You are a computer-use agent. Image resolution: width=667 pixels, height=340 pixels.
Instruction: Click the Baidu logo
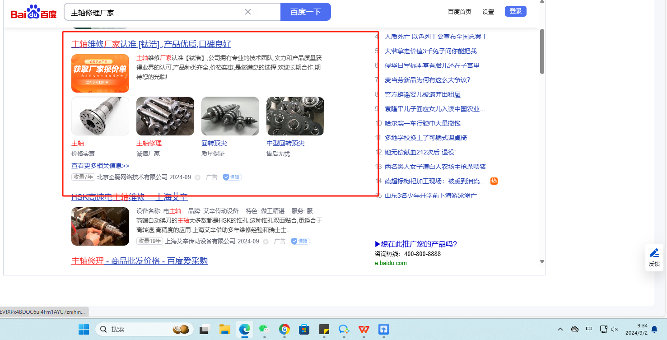34,12
